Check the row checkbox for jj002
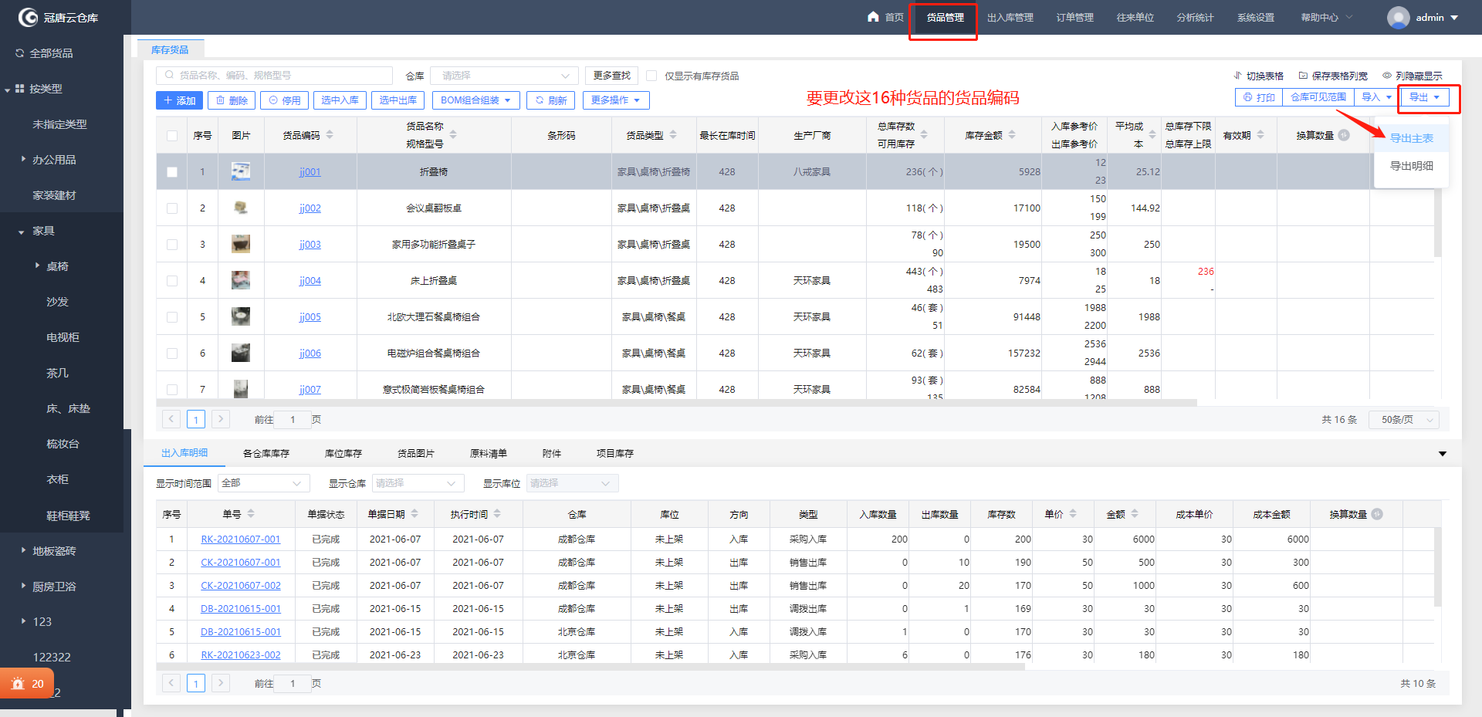 [172, 208]
